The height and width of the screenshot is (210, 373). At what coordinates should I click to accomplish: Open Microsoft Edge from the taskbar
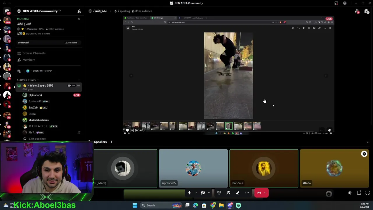(196, 205)
